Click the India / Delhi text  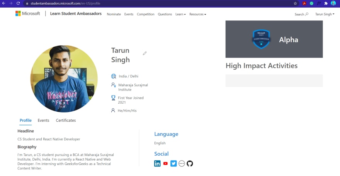point(129,76)
